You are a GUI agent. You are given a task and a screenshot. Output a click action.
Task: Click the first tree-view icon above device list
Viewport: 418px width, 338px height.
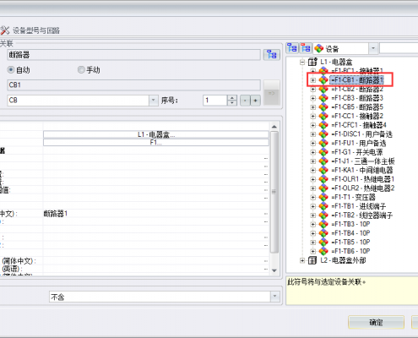pyautogui.click(x=292, y=48)
